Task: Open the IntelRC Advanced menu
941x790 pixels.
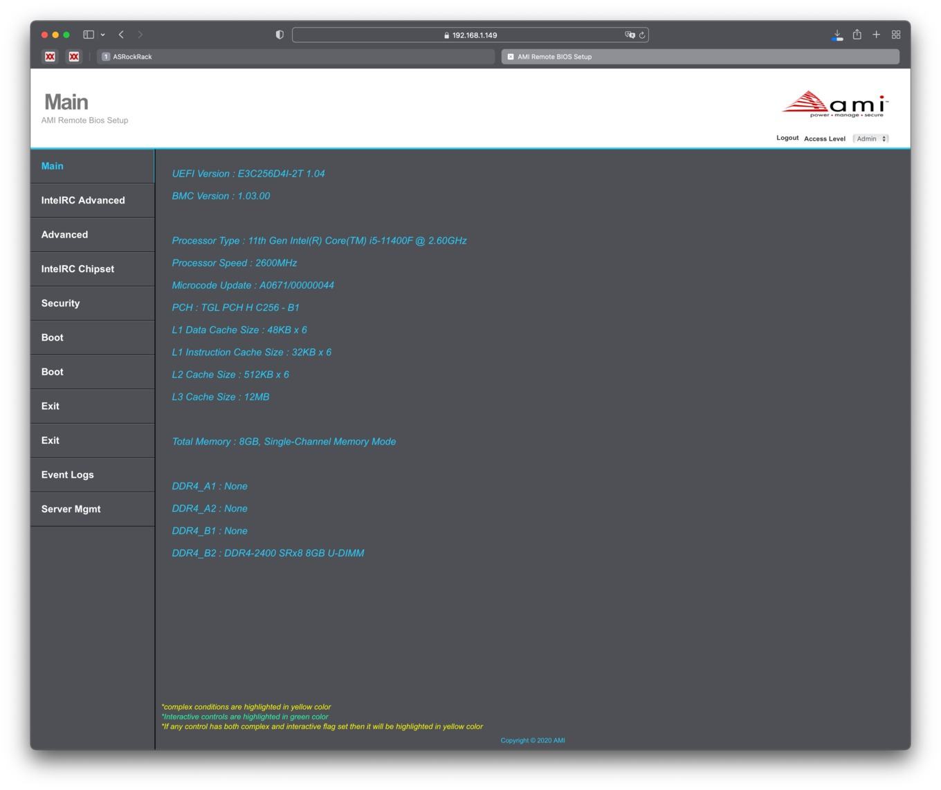Action: point(93,201)
